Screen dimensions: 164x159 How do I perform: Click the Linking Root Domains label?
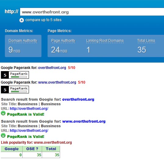coord(105,41)
